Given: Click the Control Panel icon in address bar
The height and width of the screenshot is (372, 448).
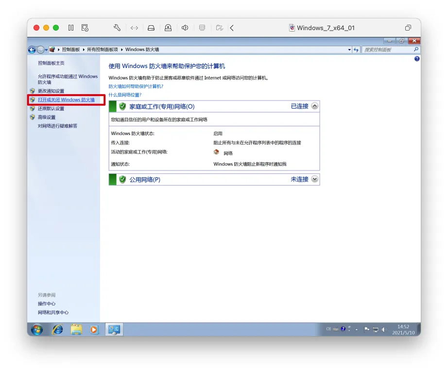Looking at the screenshot, I should 52,50.
